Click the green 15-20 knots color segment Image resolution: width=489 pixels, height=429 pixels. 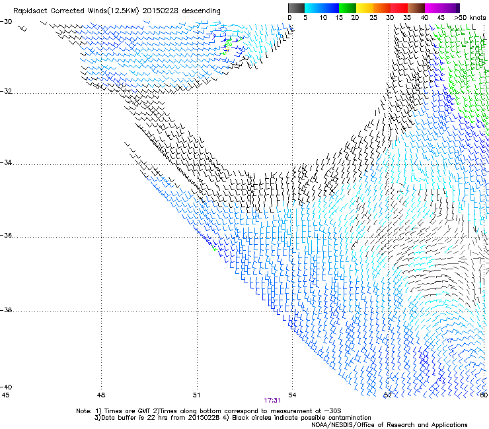pyautogui.click(x=348, y=8)
